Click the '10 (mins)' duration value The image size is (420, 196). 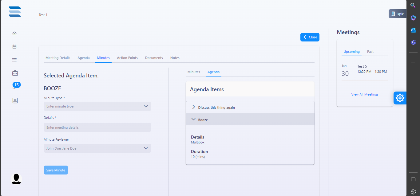point(198,157)
